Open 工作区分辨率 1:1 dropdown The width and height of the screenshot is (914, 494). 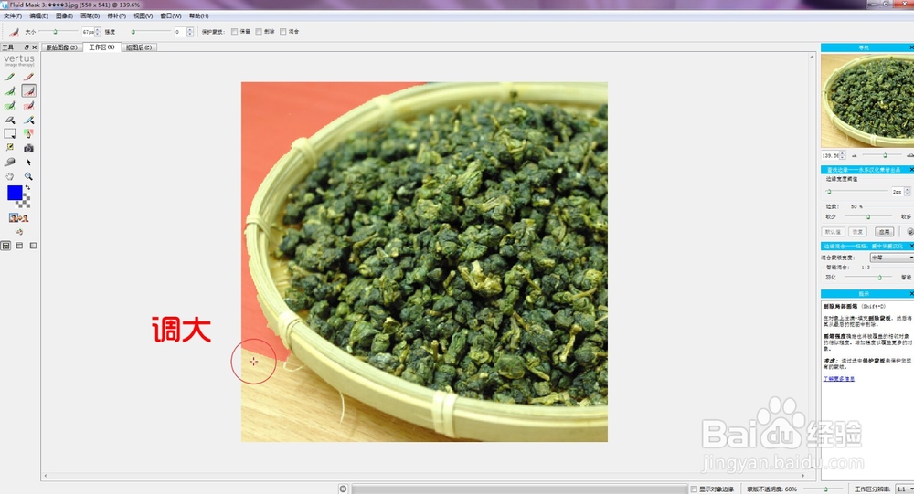pos(905,489)
